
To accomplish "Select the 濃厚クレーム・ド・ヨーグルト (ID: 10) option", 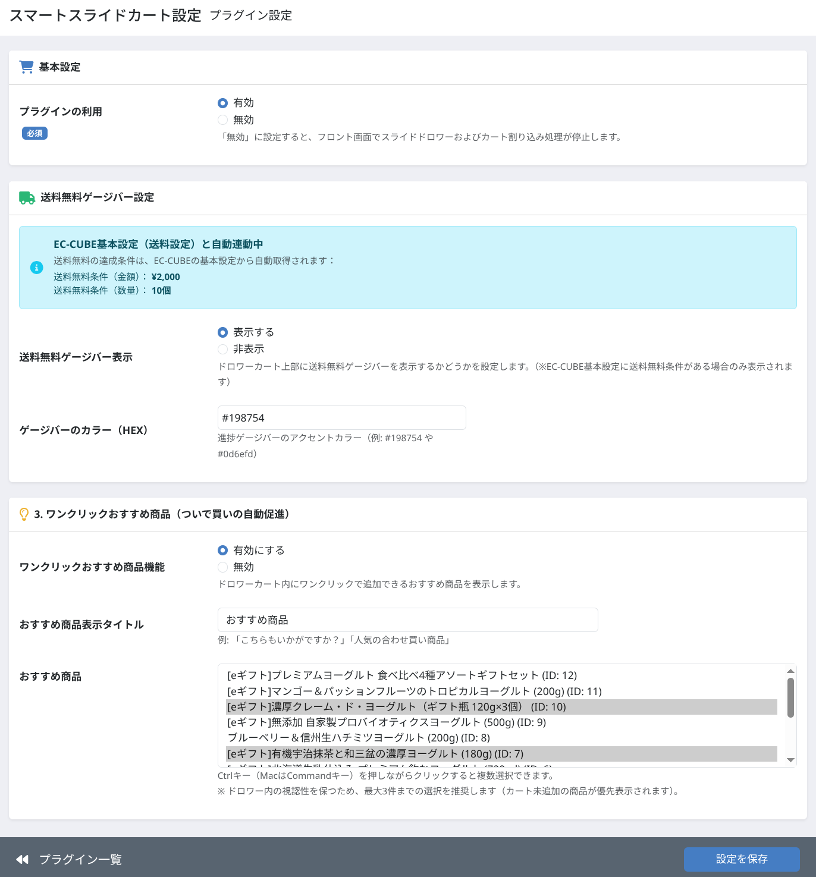I will [x=502, y=707].
